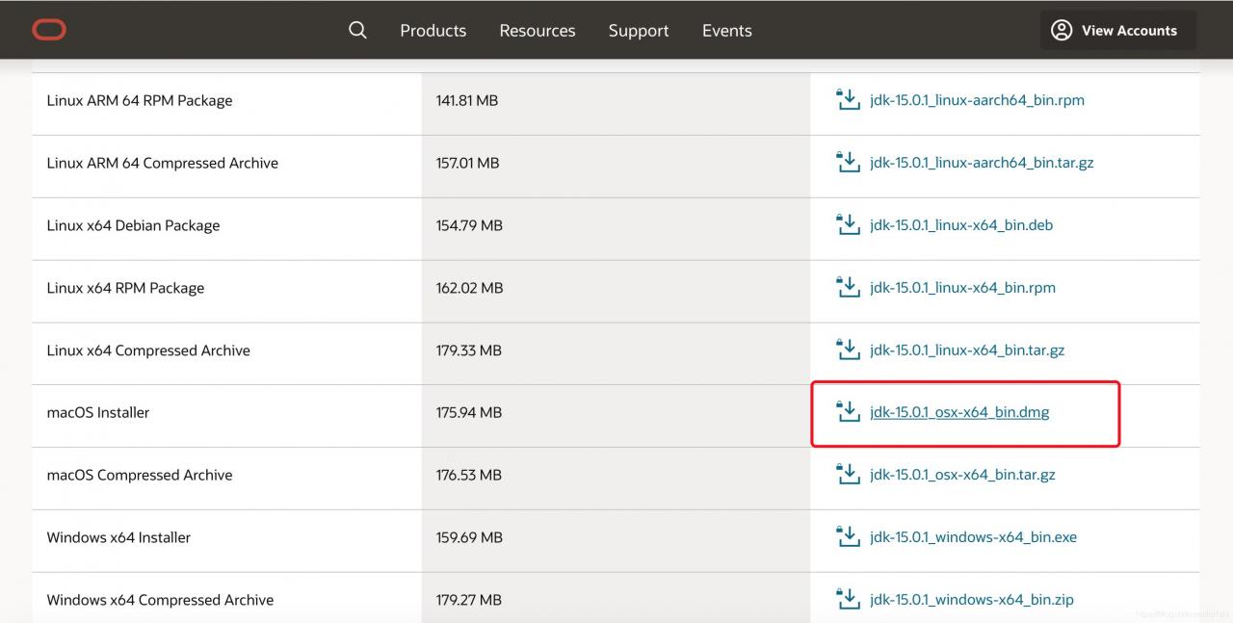
Task: Open the Support menu
Action: click(638, 31)
